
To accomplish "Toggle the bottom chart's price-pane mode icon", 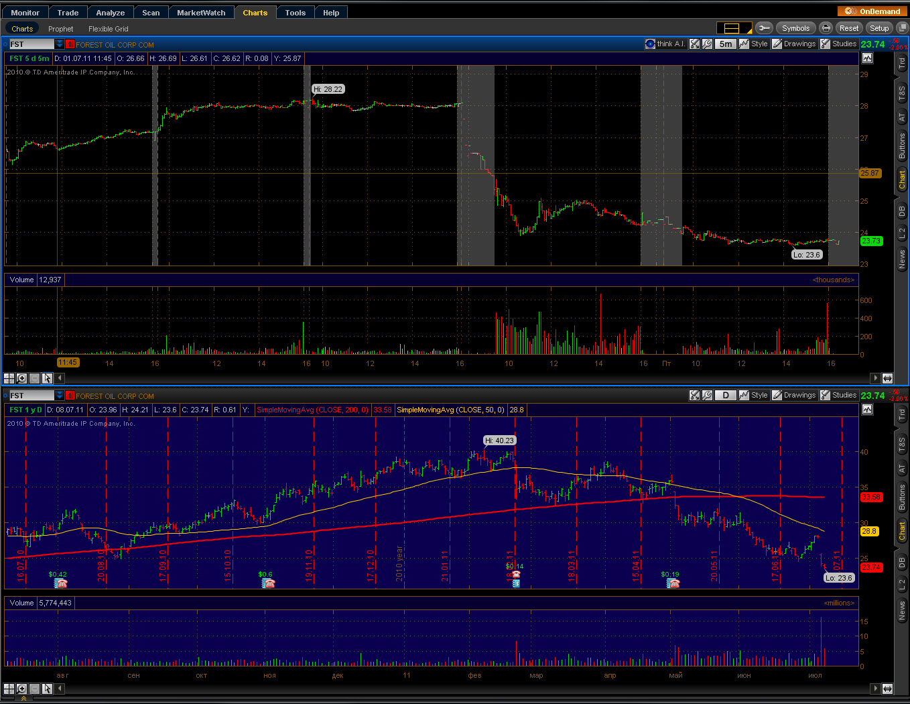I will click(x=867, y=410).
